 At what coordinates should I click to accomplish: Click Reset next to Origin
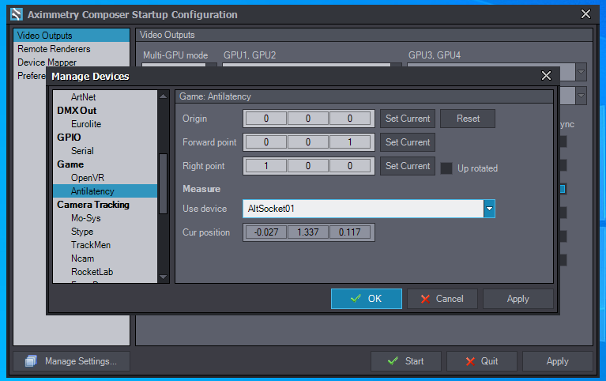tap(468, 119)
